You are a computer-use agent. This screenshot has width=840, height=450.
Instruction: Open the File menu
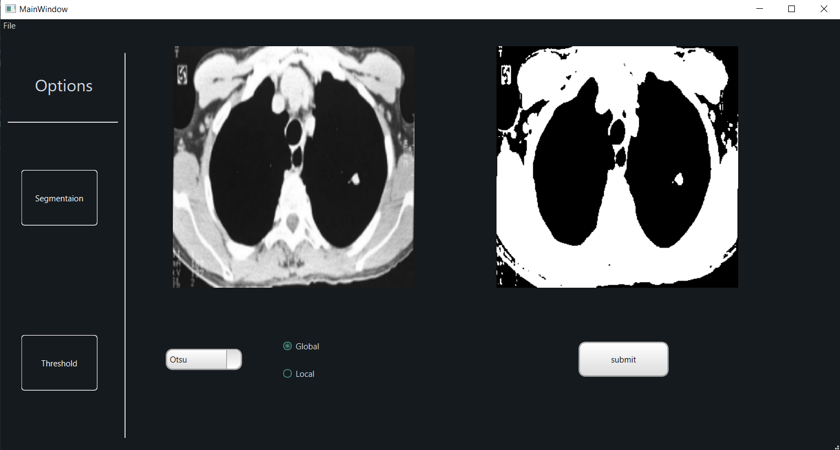coord(9,25)
